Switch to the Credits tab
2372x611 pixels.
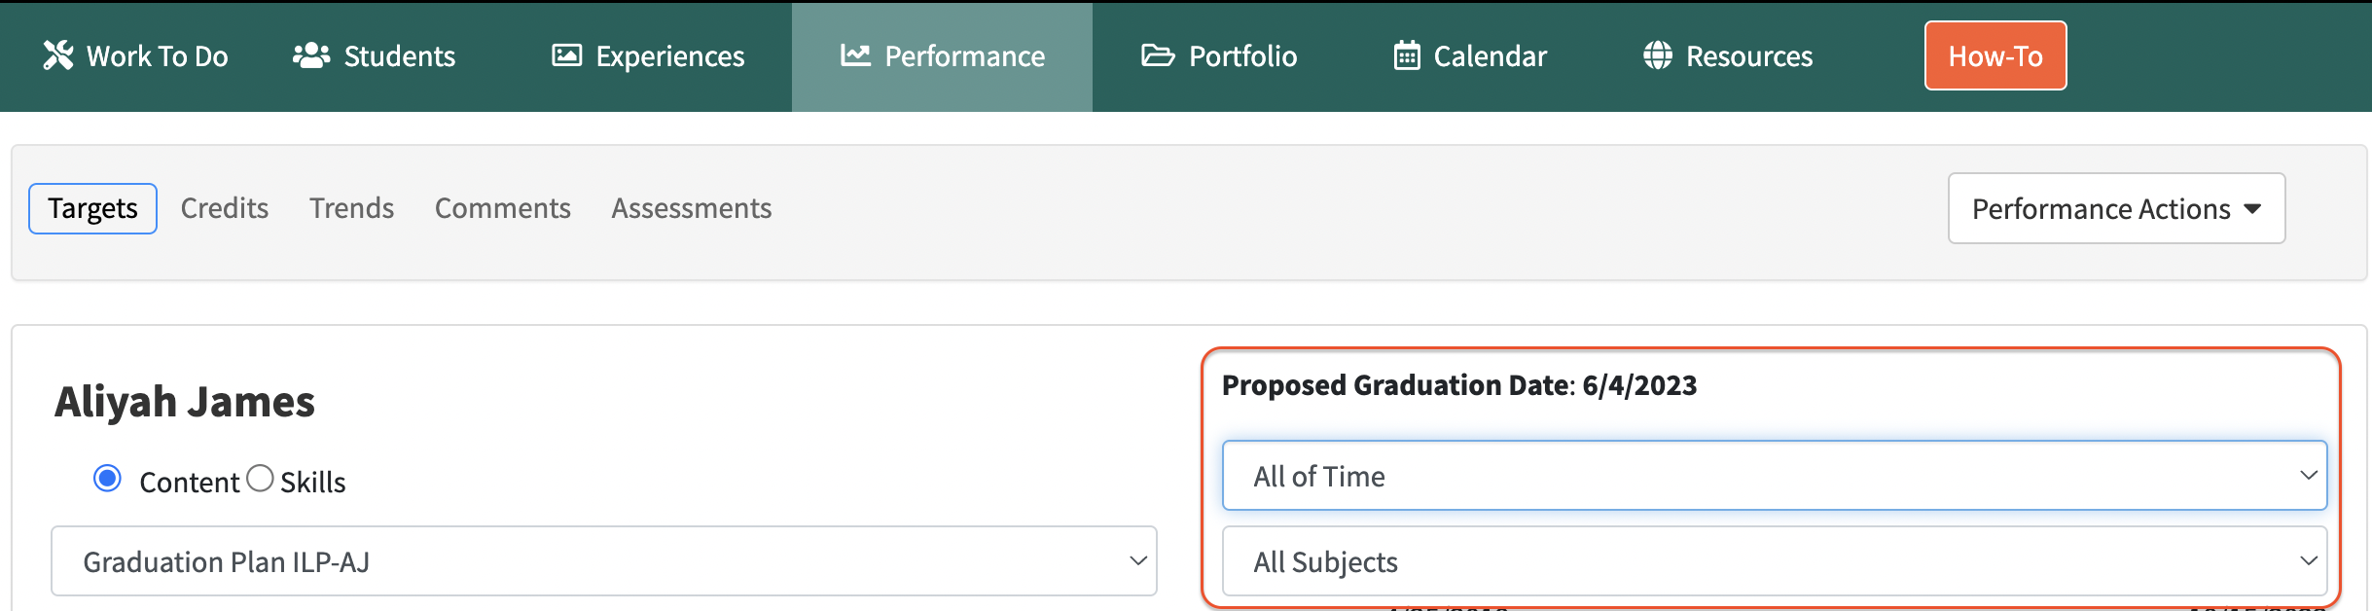(x=225, y=208)
